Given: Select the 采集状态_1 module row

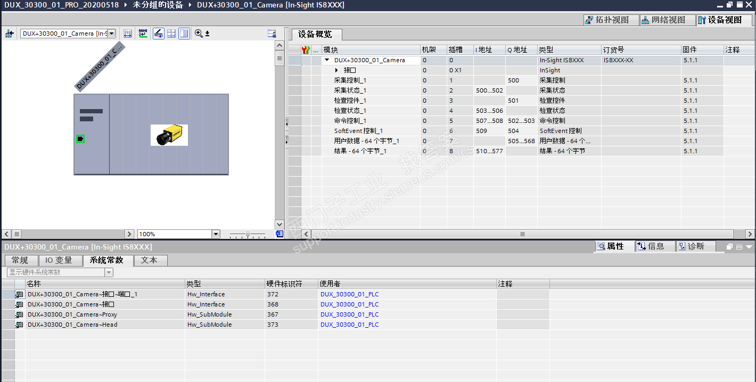Looking at the screenshot, I should click(522, 90).
